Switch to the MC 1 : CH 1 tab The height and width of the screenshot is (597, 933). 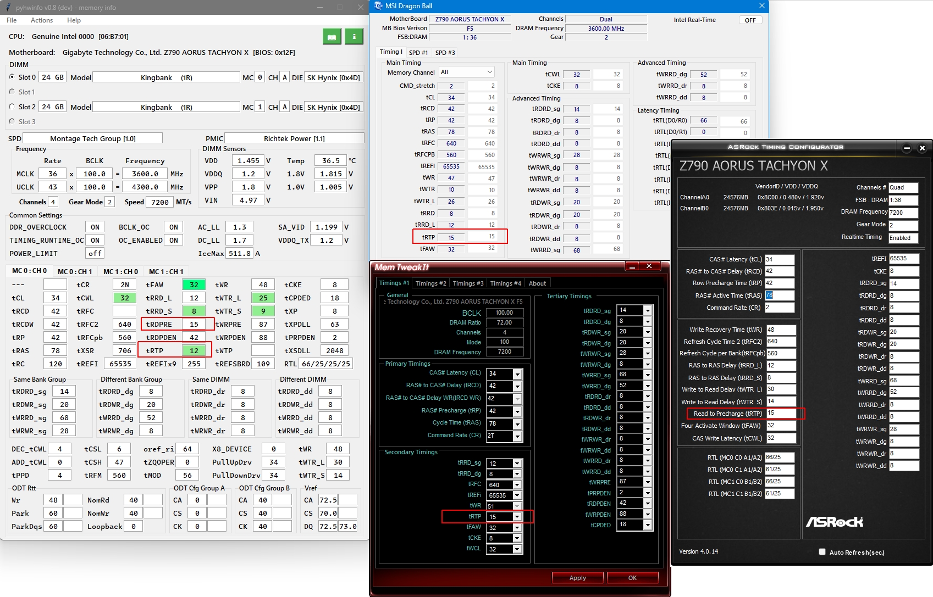tap(167, 271)
